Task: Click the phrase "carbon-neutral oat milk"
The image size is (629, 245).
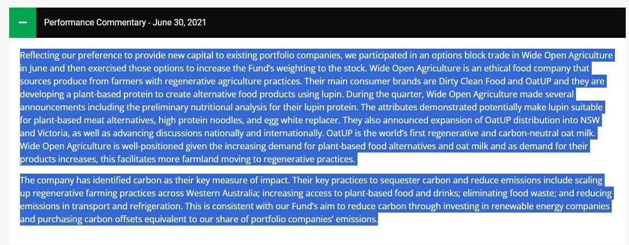Action: coord(559,133)
